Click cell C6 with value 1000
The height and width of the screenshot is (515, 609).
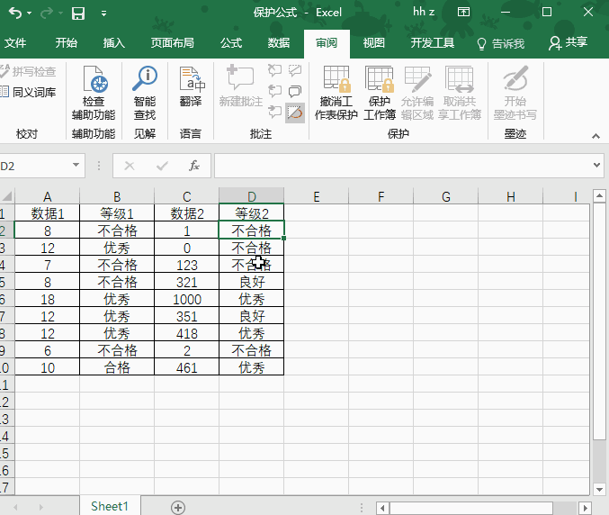(x=187, y=299)
